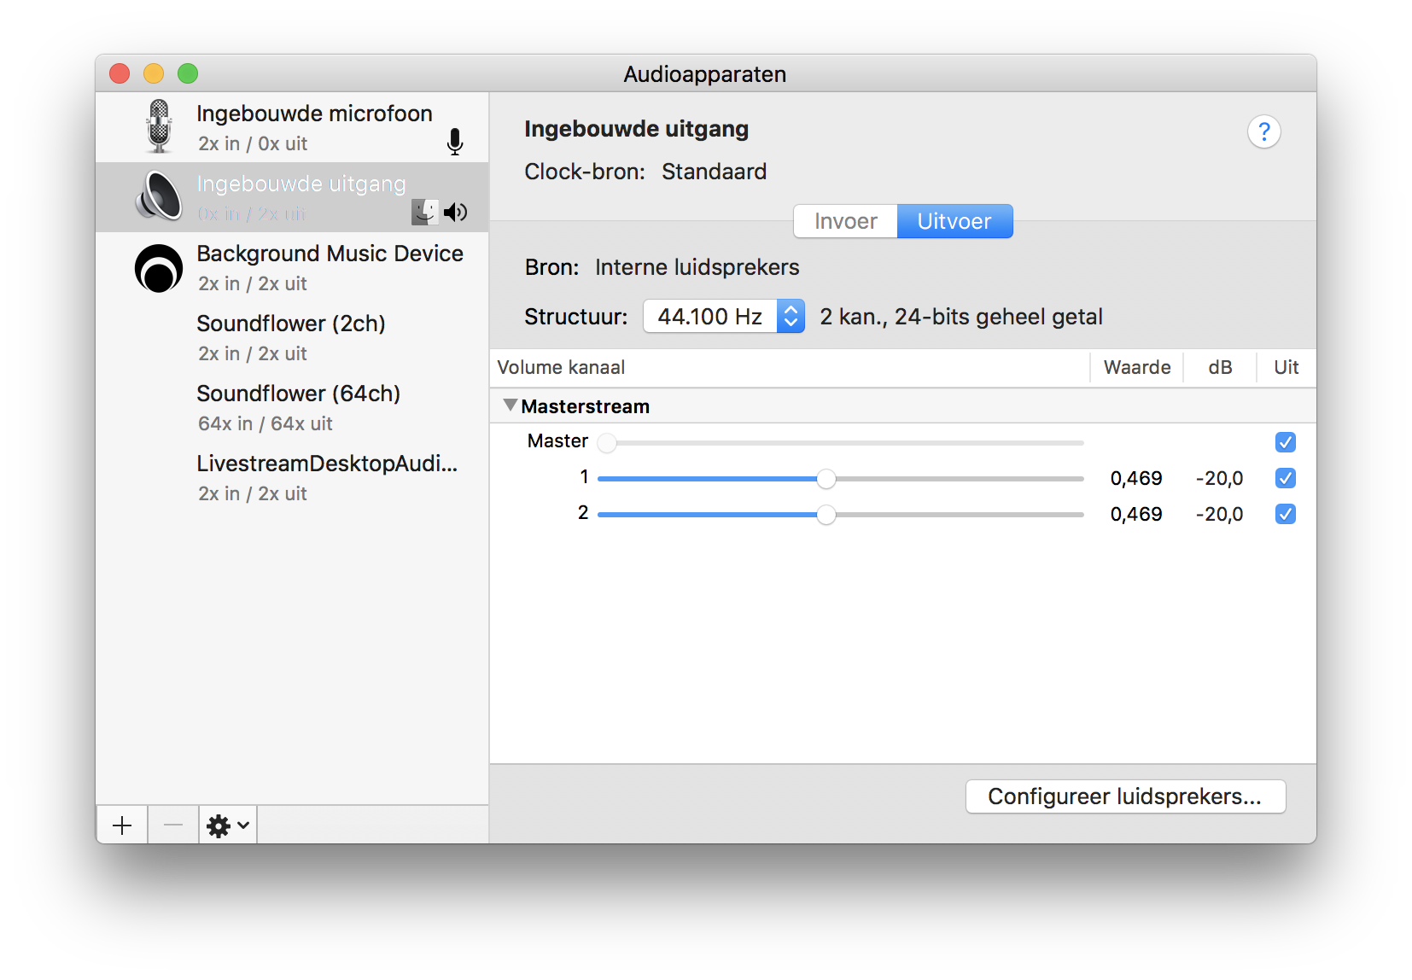Click the help question mark icon
Screen dimensions: 1412x980
[1264, 131]
